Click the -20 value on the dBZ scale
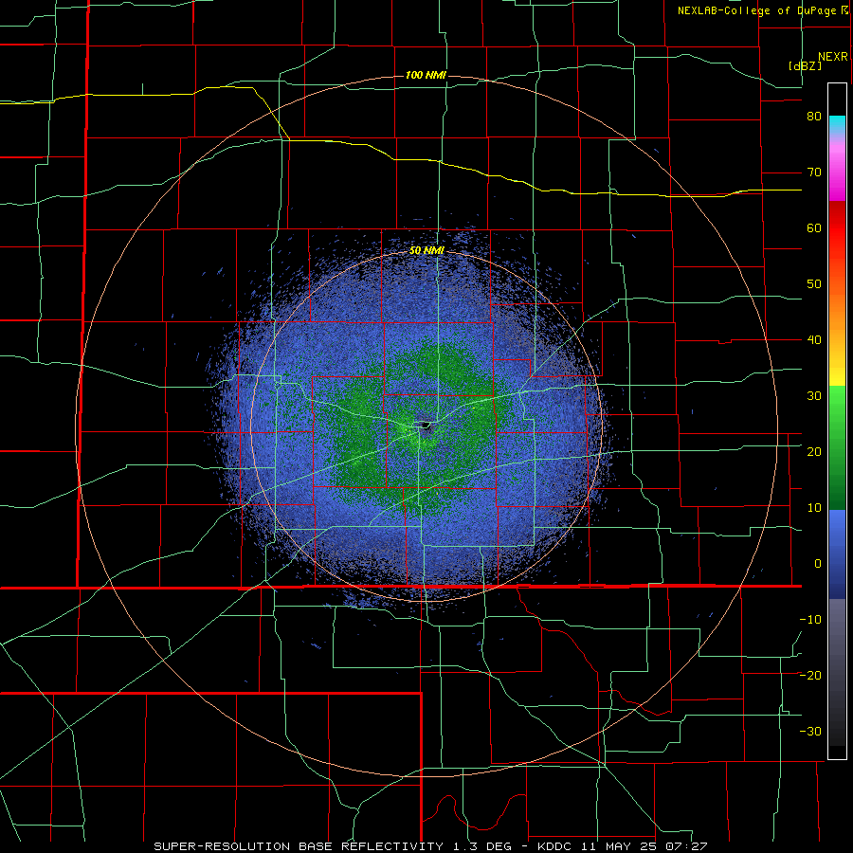Screen dimensions: 853x853 coord(810,676)
